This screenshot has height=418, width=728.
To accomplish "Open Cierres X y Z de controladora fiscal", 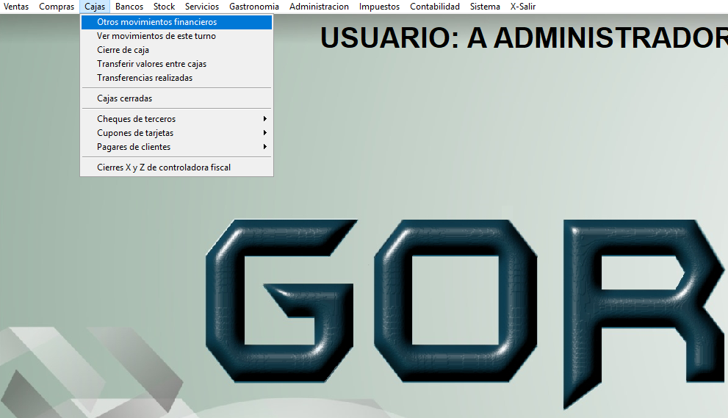I will pyautogui.click(x=176, y=167).
